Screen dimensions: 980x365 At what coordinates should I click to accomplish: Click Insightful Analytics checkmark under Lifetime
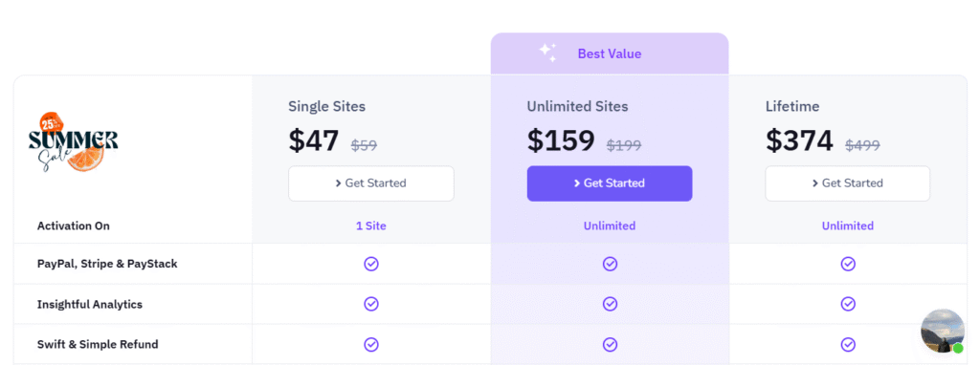(x=848, y=304)
